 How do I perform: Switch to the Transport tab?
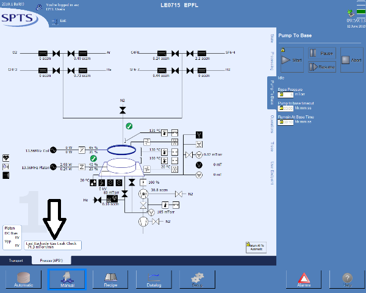point(16,260)
